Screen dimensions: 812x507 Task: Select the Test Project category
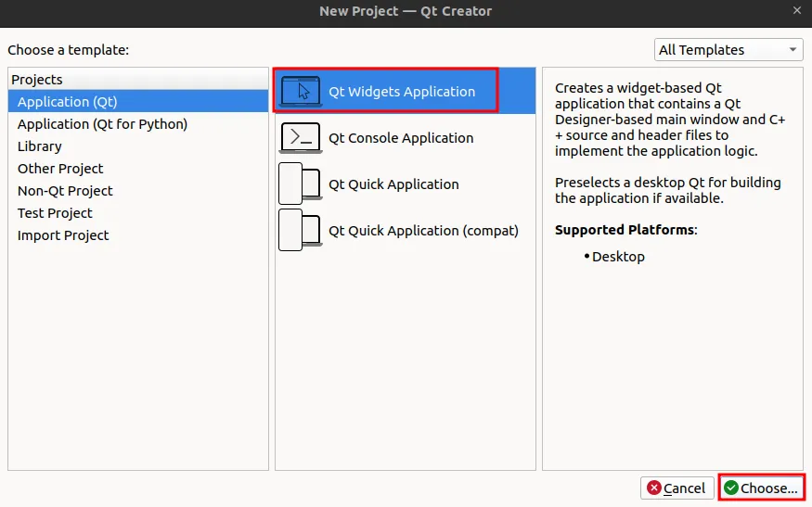138,212
